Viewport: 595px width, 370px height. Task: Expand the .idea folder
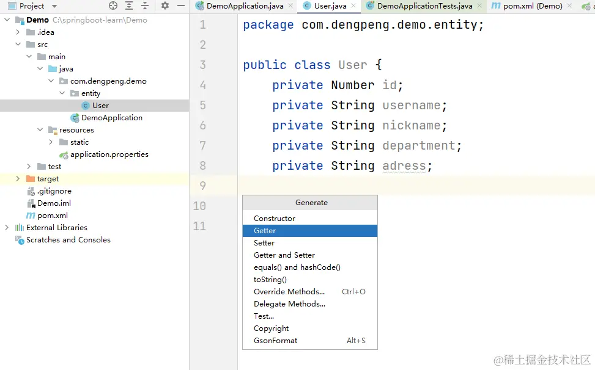pyautogui.click(x=18, y=32)
